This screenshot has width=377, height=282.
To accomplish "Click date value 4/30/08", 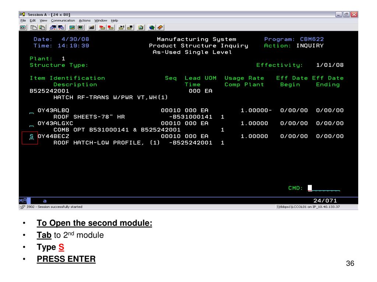I will [75, 39].
